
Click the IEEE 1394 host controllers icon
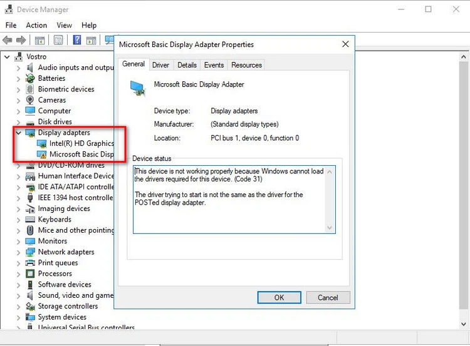(30, 198)
